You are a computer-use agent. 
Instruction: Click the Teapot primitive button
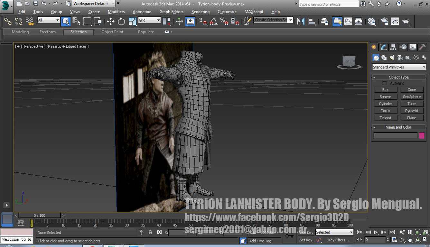point(385,118)
